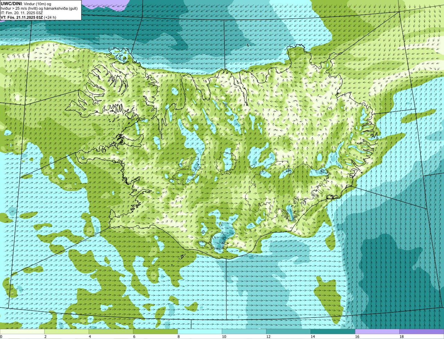Click the legend scale label "6"
Image resolution: width=444 pixels, height=339 pixels.
tap(134, 337)
